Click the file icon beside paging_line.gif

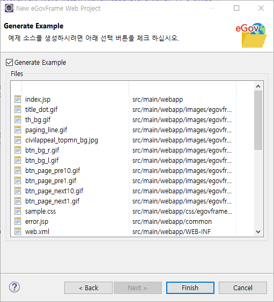point(18,130)
